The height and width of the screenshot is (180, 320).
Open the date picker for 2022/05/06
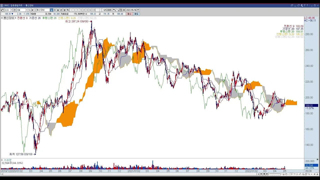tap(138, 10)
